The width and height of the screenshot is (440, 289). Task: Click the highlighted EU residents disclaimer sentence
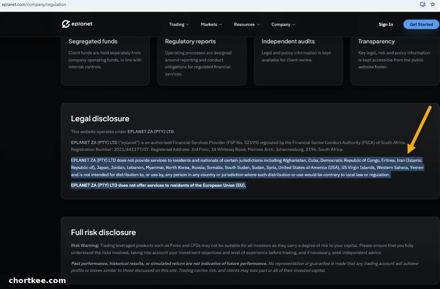tap(158, 185)
